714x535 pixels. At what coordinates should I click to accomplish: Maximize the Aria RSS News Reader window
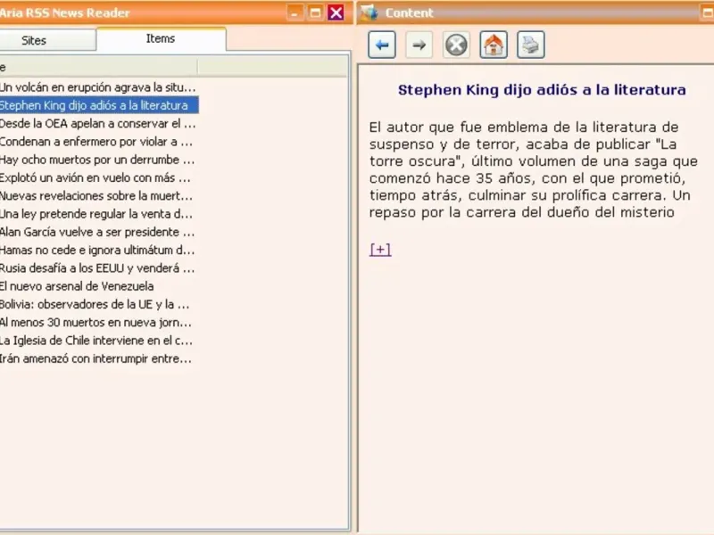315,12
